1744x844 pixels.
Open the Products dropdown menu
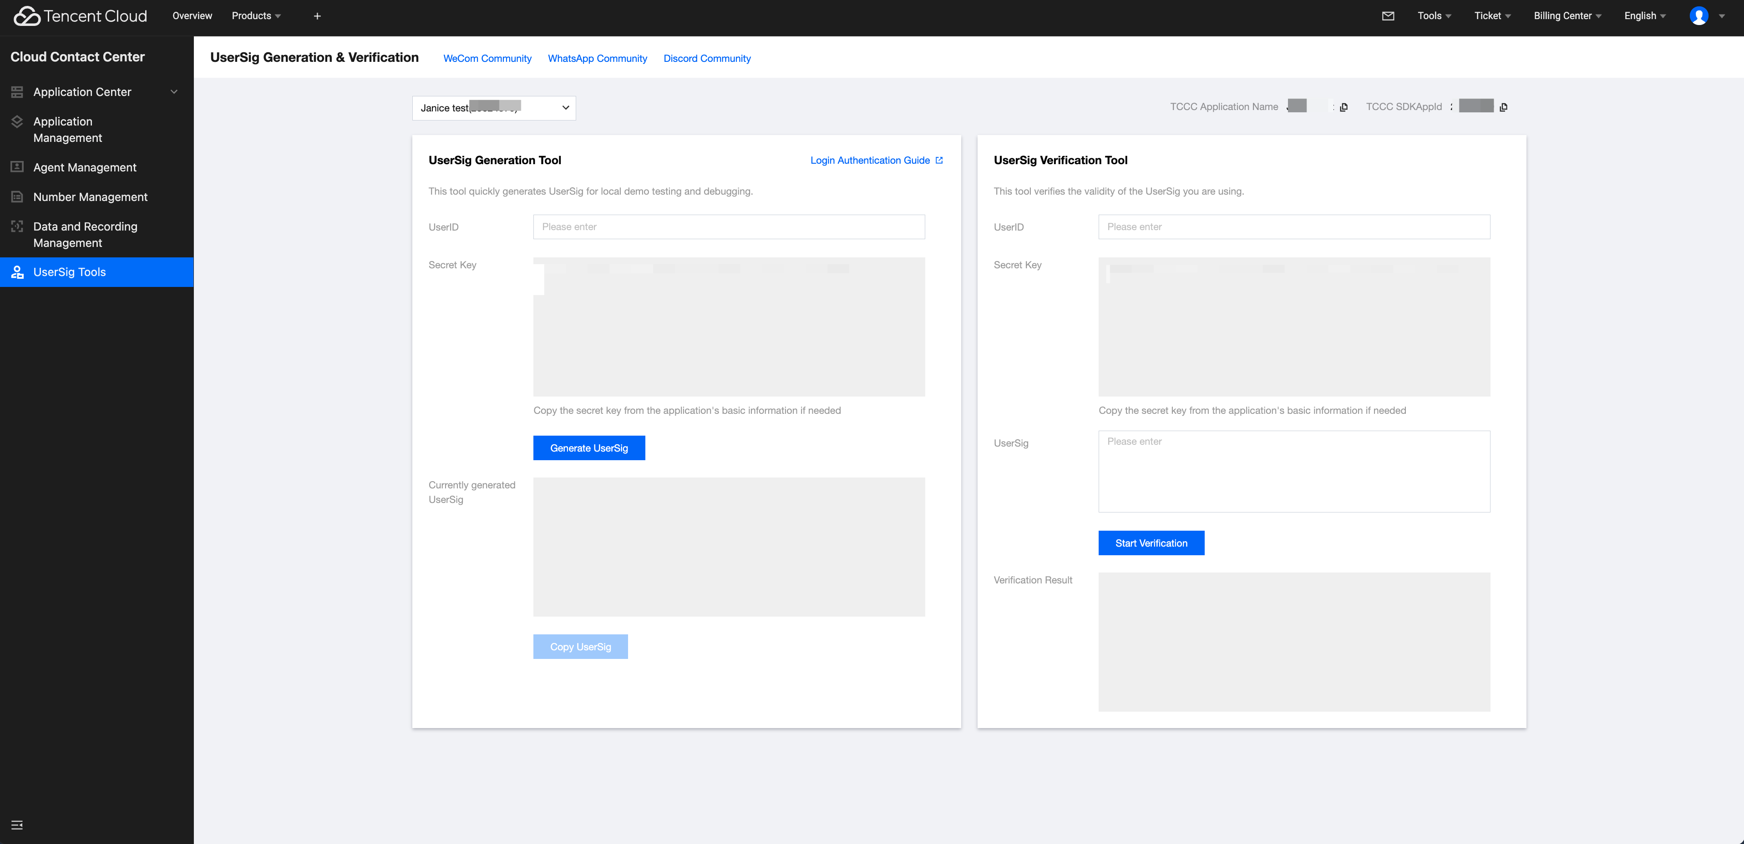[x=256, y=16]
